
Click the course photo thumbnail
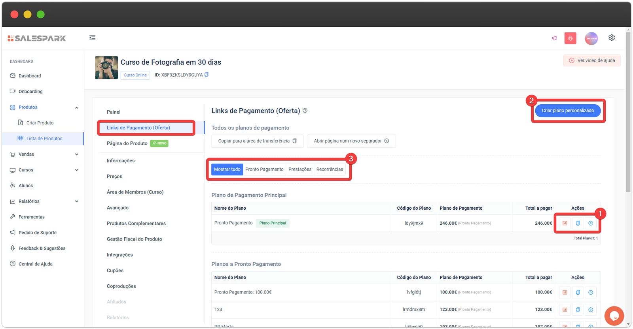click(x=106, y=68)
